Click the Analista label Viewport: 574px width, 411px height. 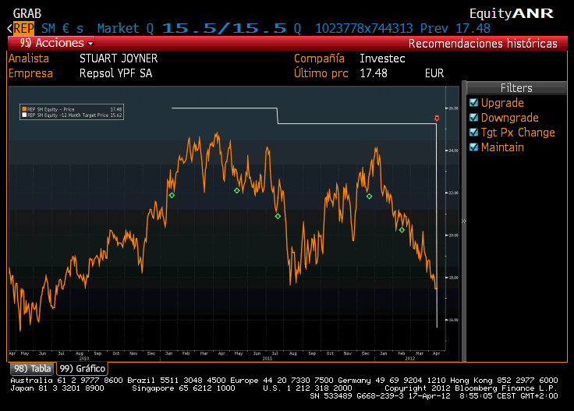tap(29, 58)
